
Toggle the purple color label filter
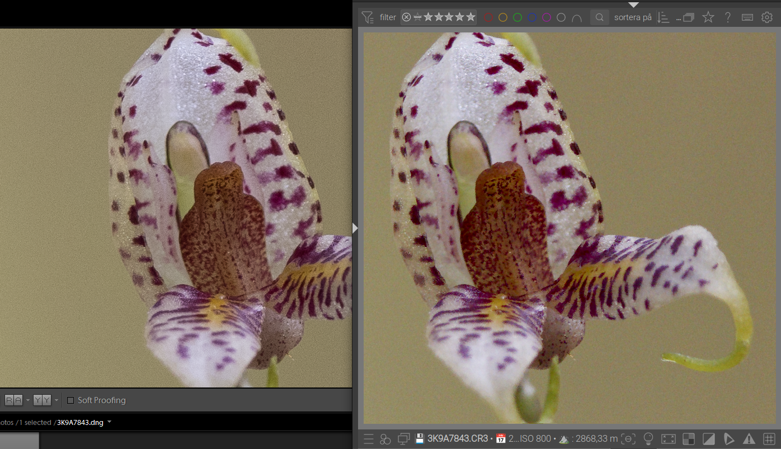point(547,17)
